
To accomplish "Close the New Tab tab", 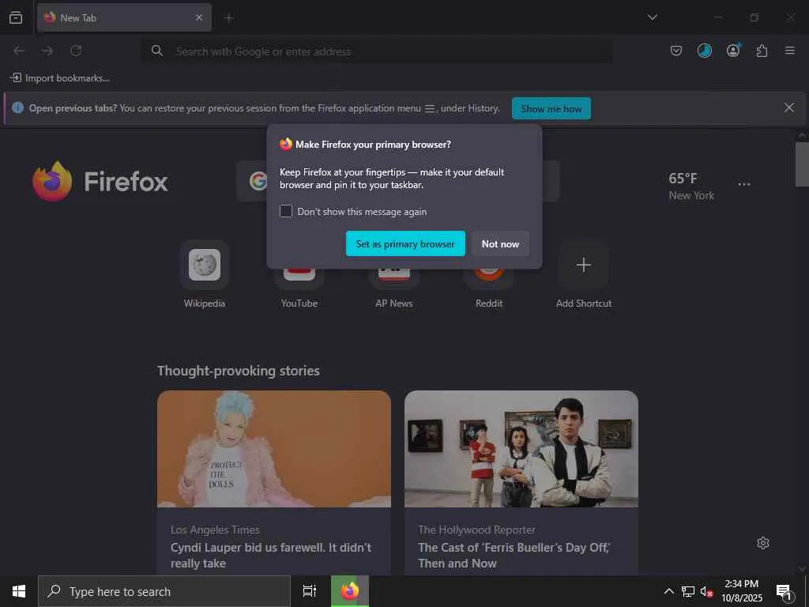I will pyautogui.click(x=199, y=17).
